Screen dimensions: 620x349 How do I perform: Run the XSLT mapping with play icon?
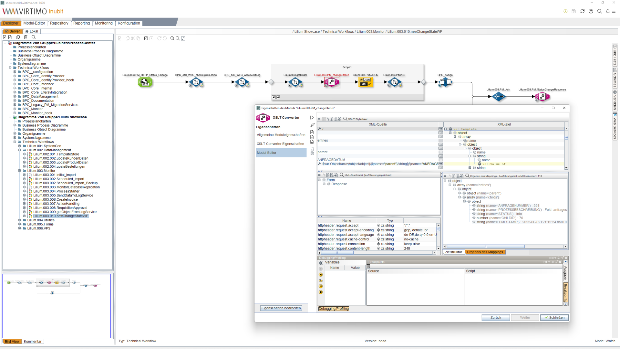click(312, 118)
